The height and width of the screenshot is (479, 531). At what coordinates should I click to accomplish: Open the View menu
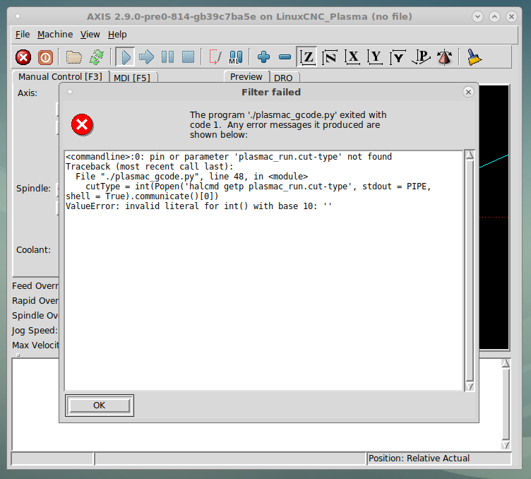click(90, 35)
